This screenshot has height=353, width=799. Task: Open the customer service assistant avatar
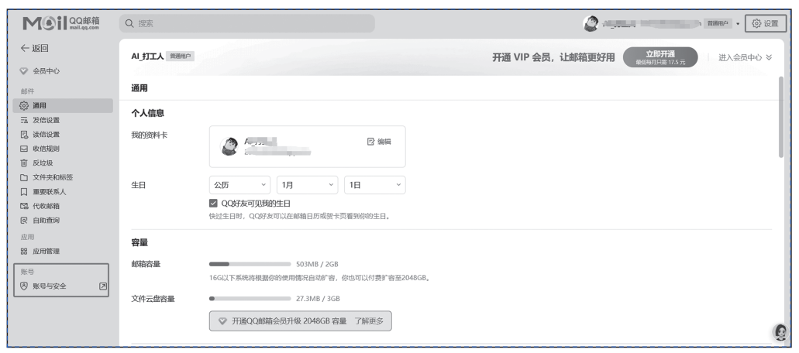click(x=780, y=331)
